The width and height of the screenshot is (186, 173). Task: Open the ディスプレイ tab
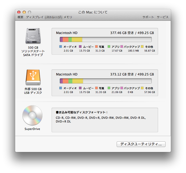[35, 17]
